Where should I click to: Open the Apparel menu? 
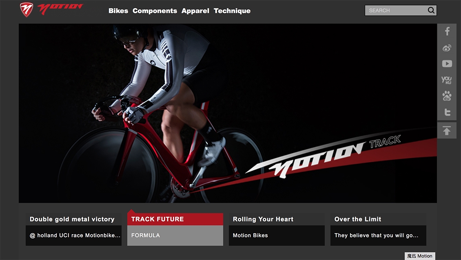tap(195, 11)
